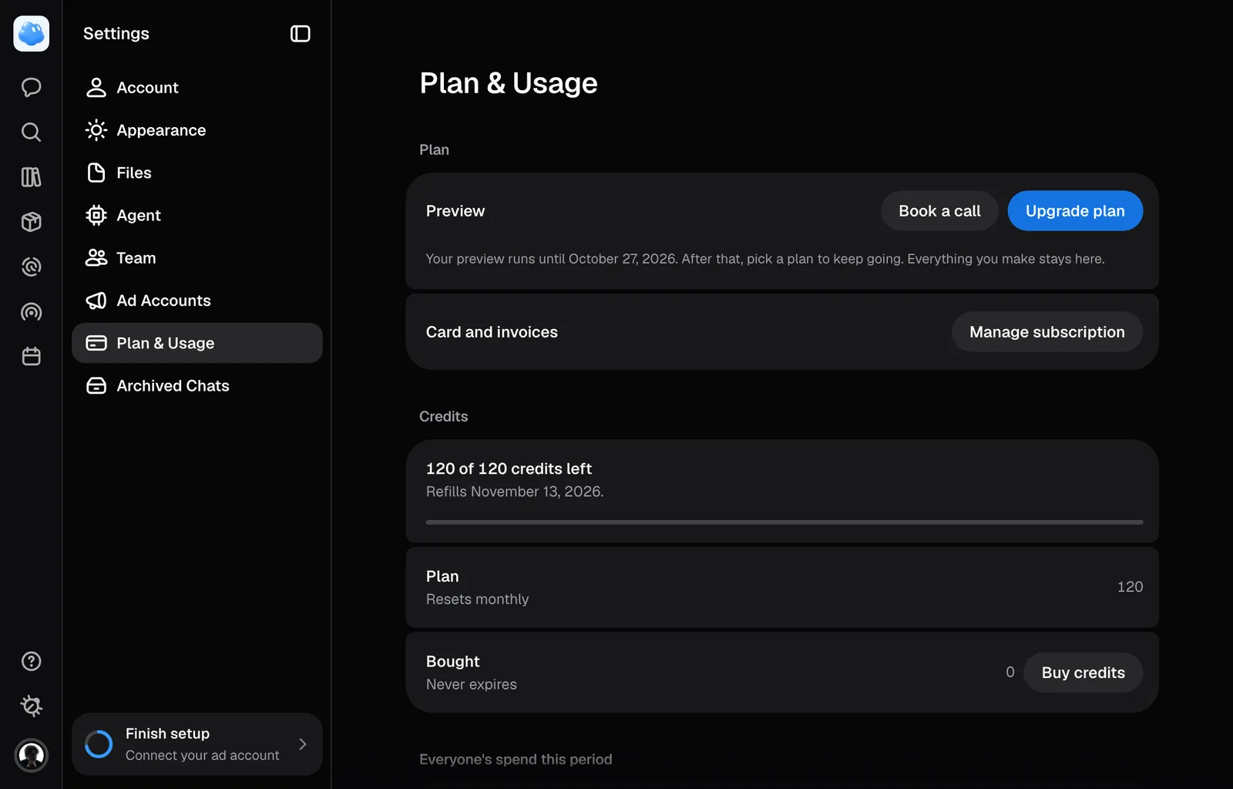Click Manage subscription button
Viewport: 1233px width, 789px height.
pyautogui.click(x=1047, y=332)
